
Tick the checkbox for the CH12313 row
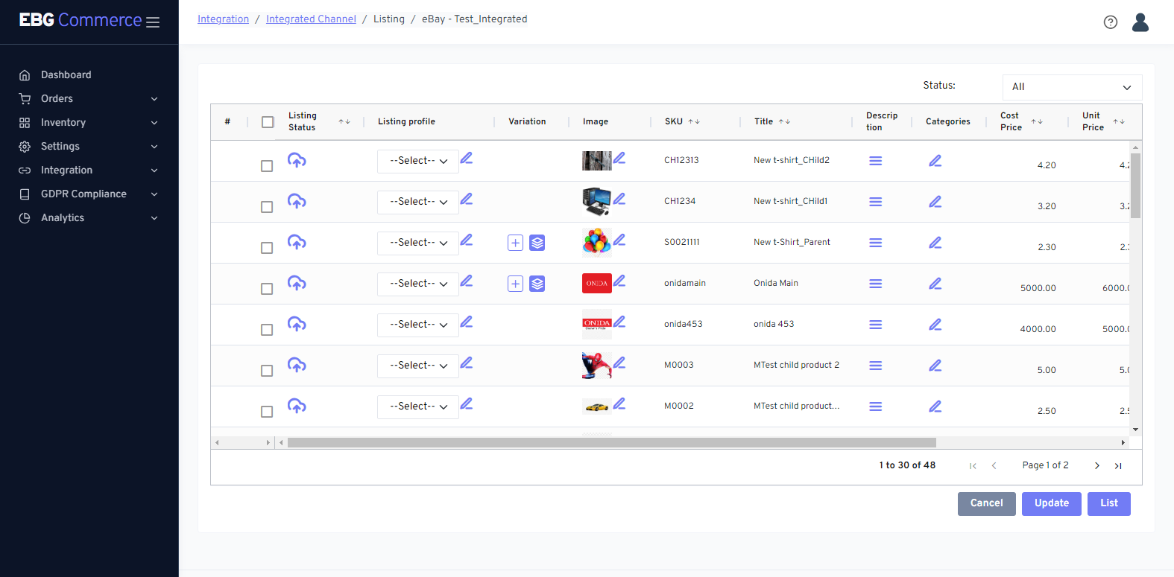pyautogui.click(x=267, y=166)
